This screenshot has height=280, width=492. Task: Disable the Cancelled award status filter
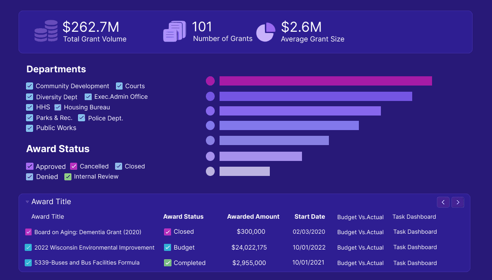tap(73, 166)
